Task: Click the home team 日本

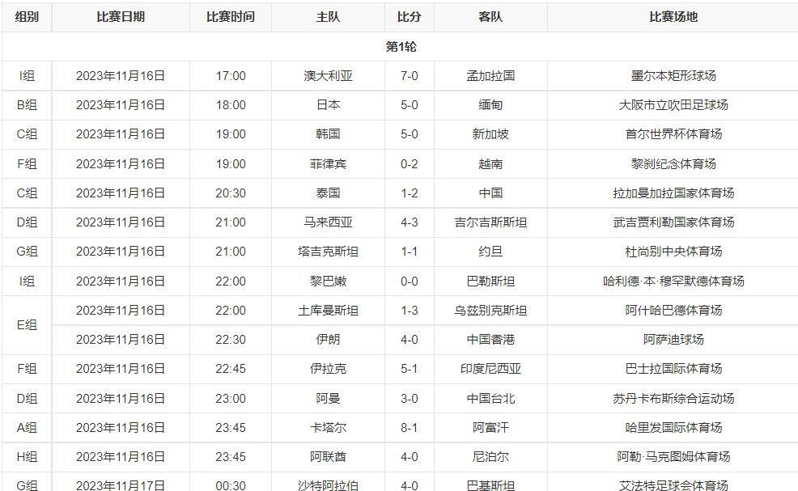Action: (326, 104)
